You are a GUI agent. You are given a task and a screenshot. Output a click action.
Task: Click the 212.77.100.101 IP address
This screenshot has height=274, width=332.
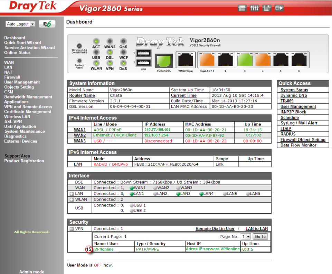tap(157, 130)
